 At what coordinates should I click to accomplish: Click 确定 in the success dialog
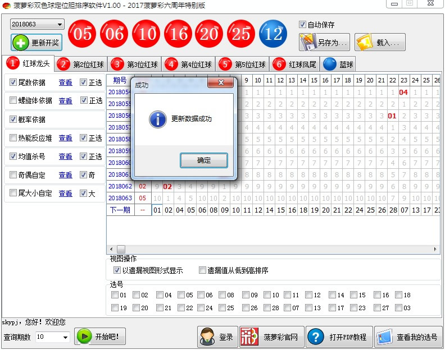pyautogui.click(x=204, y=160)
